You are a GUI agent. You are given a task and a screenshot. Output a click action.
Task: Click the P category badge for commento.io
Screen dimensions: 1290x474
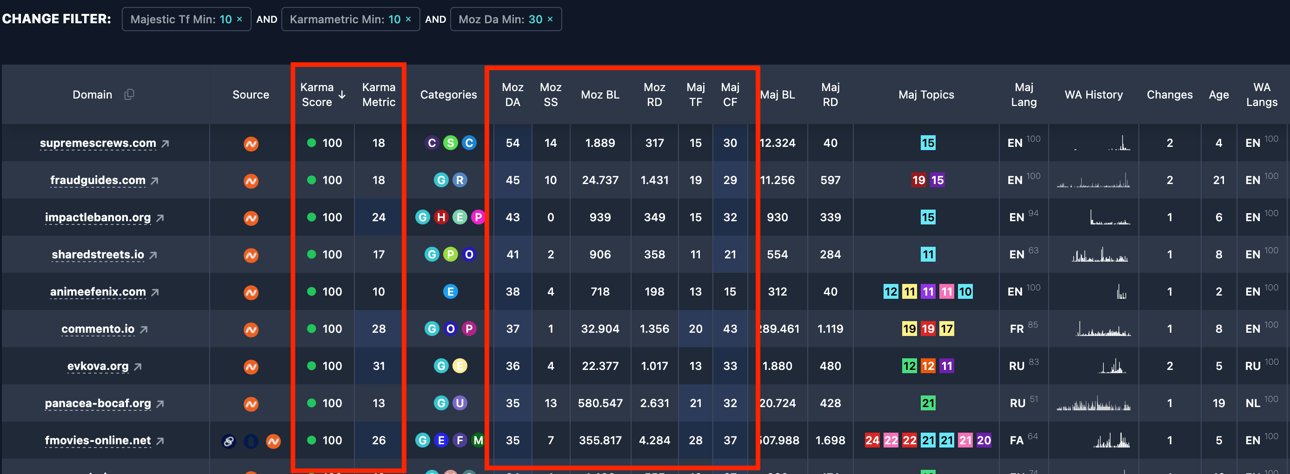pyautogui.click(x=469, y=329)
